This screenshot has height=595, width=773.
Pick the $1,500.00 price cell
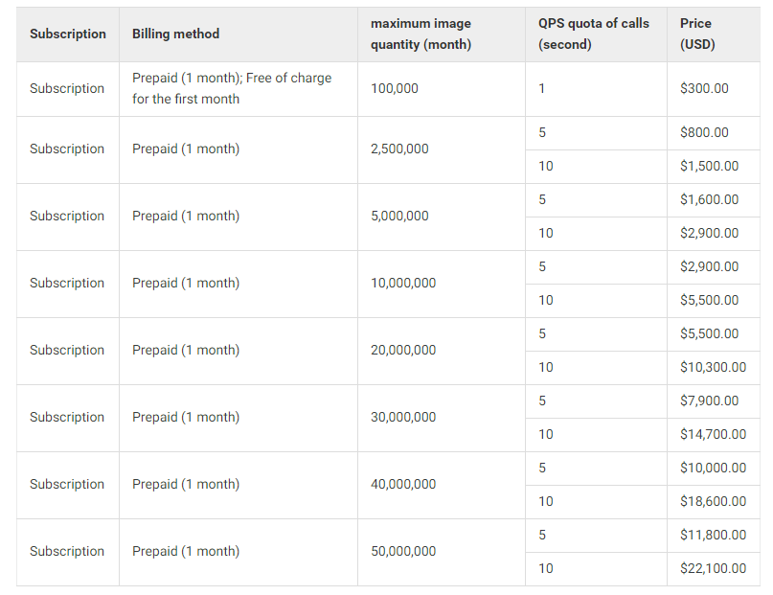pyautogui.click(x=709, y=166)
